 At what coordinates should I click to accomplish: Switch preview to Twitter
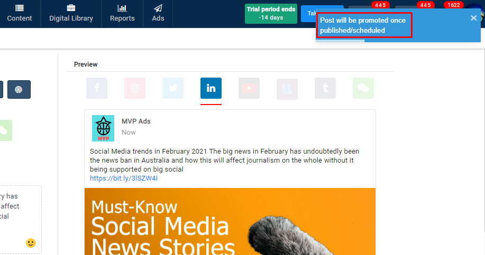click(x=173, y=88)
